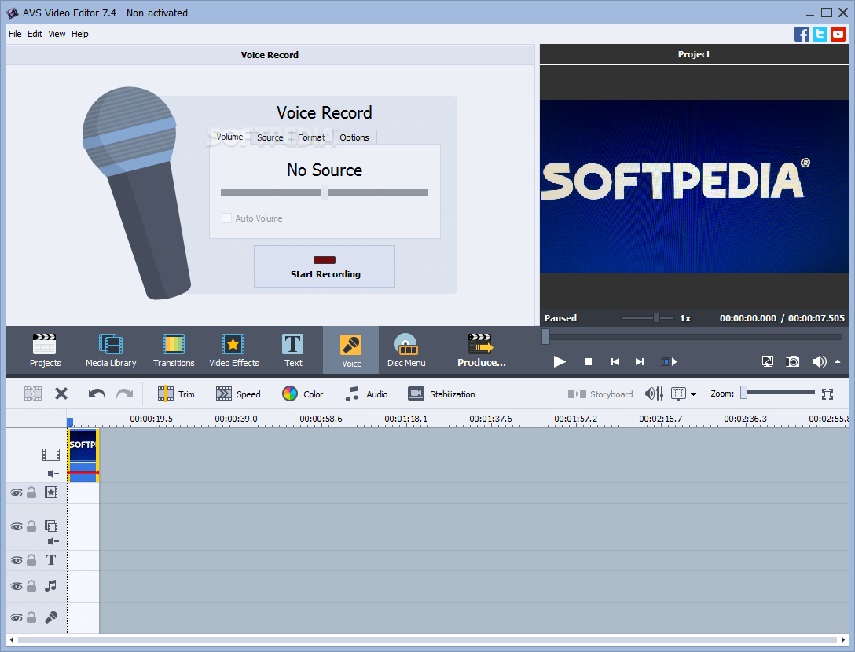Select the Source tab

click(270, 137)
